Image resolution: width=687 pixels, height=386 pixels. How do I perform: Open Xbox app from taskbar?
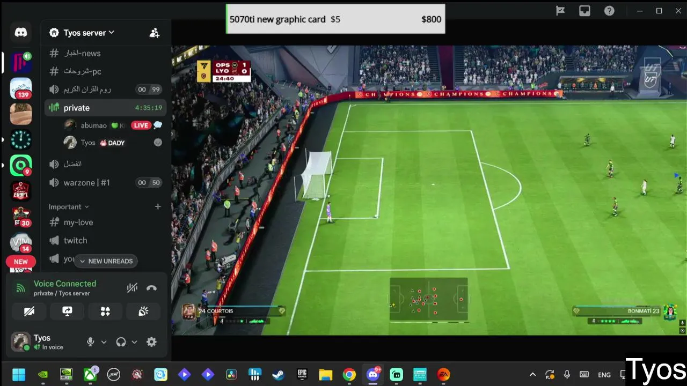(x=90, y=374)
